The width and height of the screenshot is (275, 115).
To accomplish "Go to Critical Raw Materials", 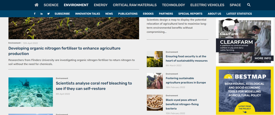I will (135, 5).
